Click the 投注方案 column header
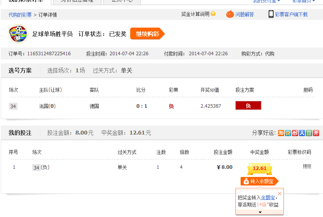The width and height of the screenshot is (323, 217). tap(245, 90)
